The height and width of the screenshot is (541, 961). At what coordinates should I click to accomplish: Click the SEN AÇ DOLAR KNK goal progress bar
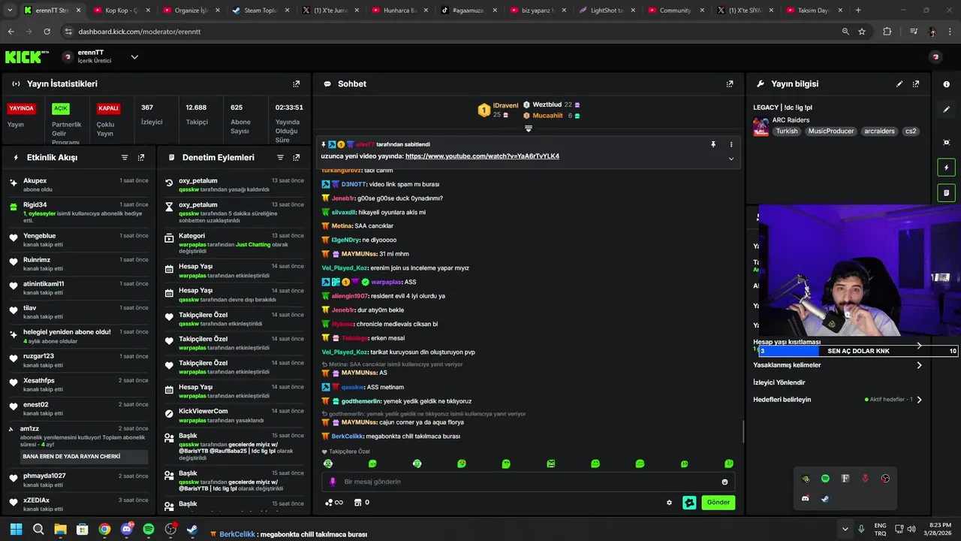(858, 351)
